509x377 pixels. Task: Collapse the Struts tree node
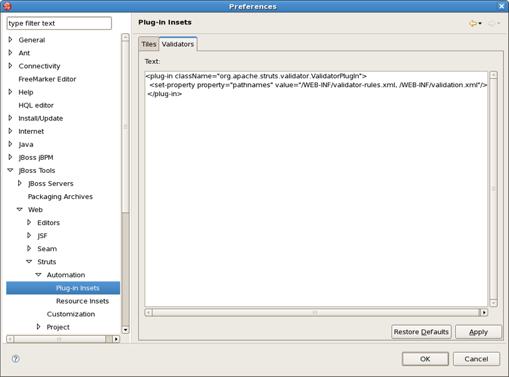(x=29, y=262)
